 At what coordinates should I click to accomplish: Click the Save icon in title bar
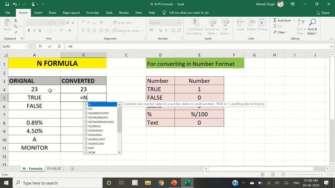[7, 4]
